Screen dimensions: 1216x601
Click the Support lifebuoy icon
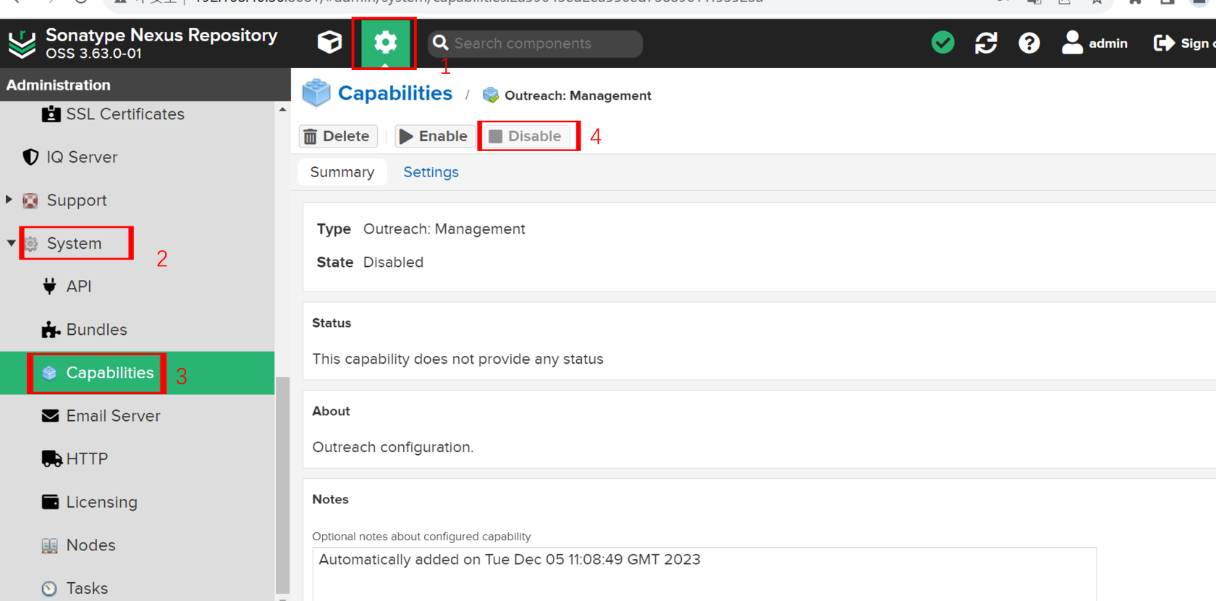(x=30, y=200)
